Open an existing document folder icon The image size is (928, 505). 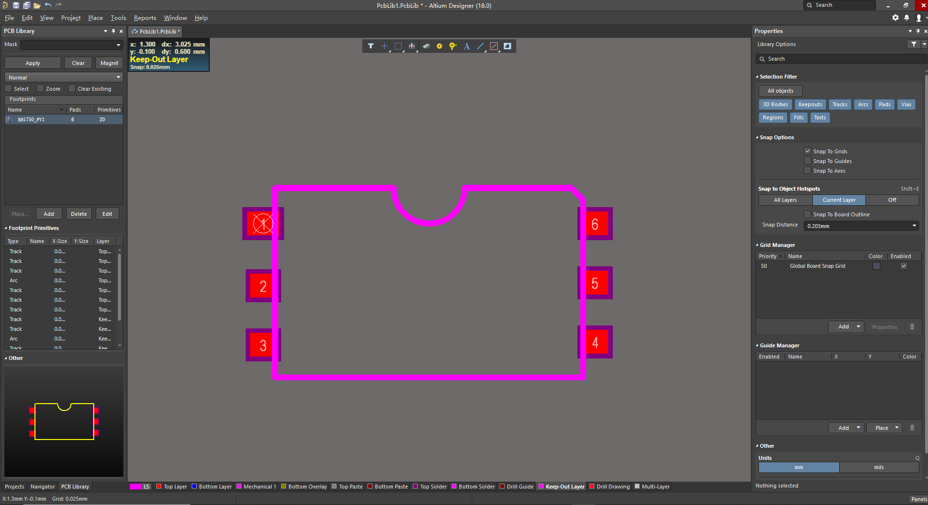[x=37, y=5]
